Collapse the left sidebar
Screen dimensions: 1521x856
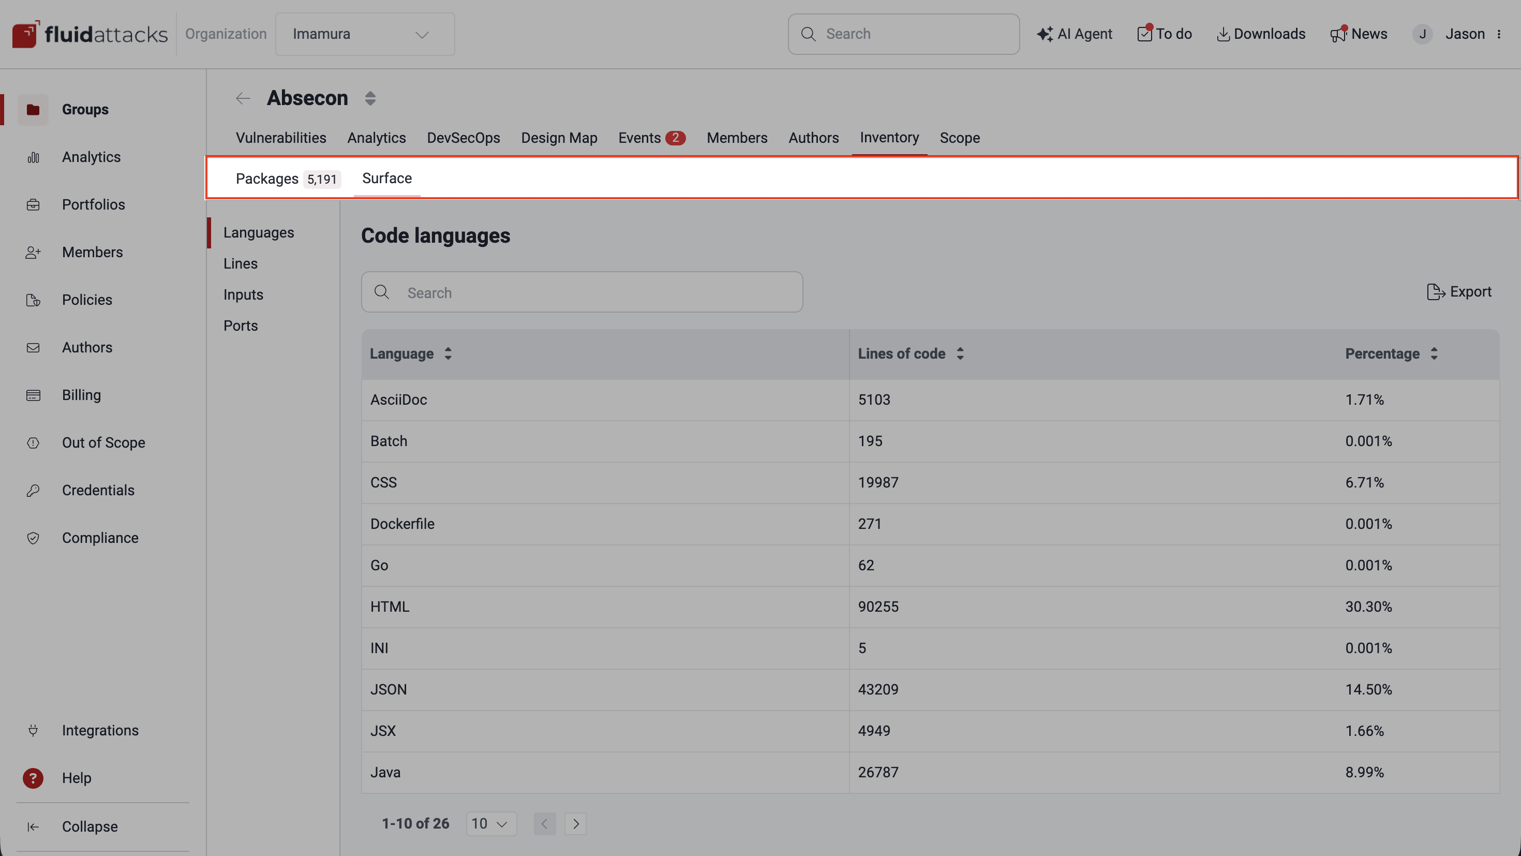(x=89, y=827)
